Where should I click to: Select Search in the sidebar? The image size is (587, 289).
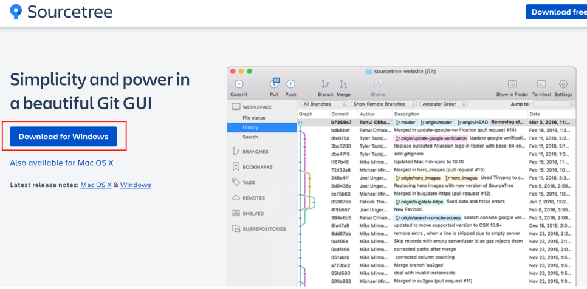(x=250, y=137)
